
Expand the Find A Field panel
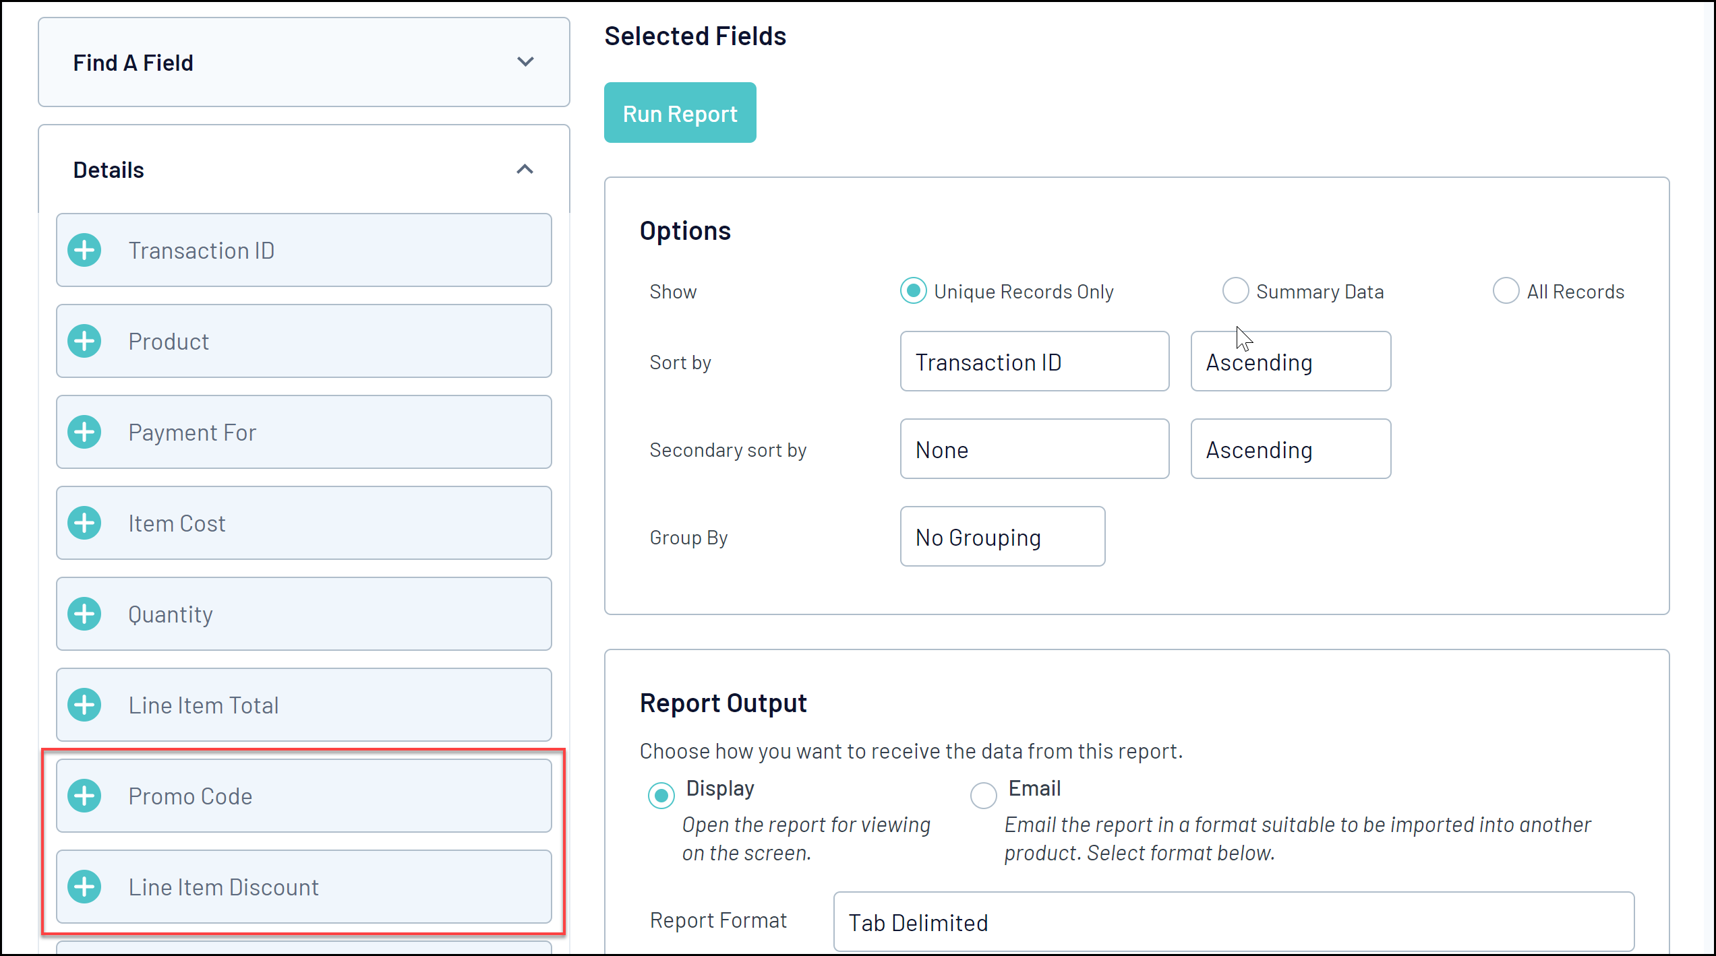pyautogui.click(x=525, y=62)
